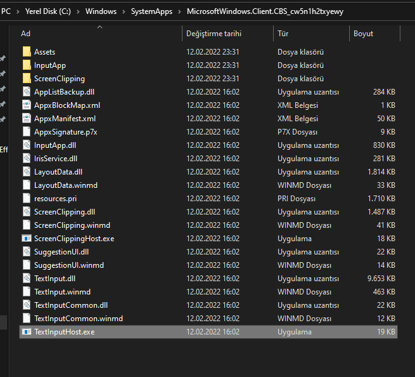This screenshot has height=377, width=415.
Task: Select the LayoutData.dll file name
Action: point(58,172)
